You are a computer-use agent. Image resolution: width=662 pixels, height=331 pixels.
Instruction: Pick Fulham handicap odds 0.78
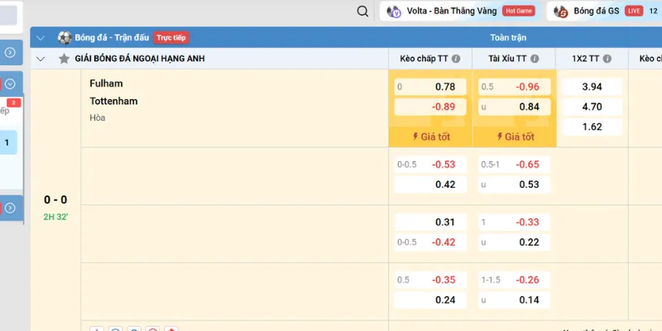click(x=430, y=87)
